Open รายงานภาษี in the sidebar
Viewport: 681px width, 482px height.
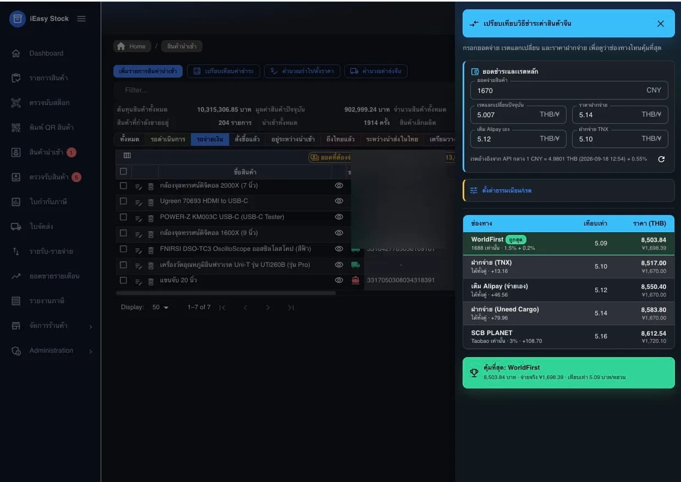pyautogui.click(x=47, y=301)
